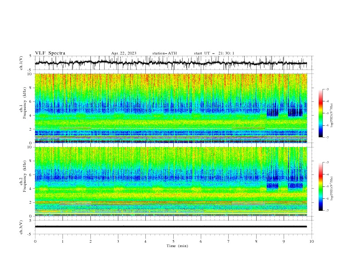The width and height of the screenshot is (351, 271).
Task: Click the ch.2 spectrogram panel
Action: pos(171,182)
